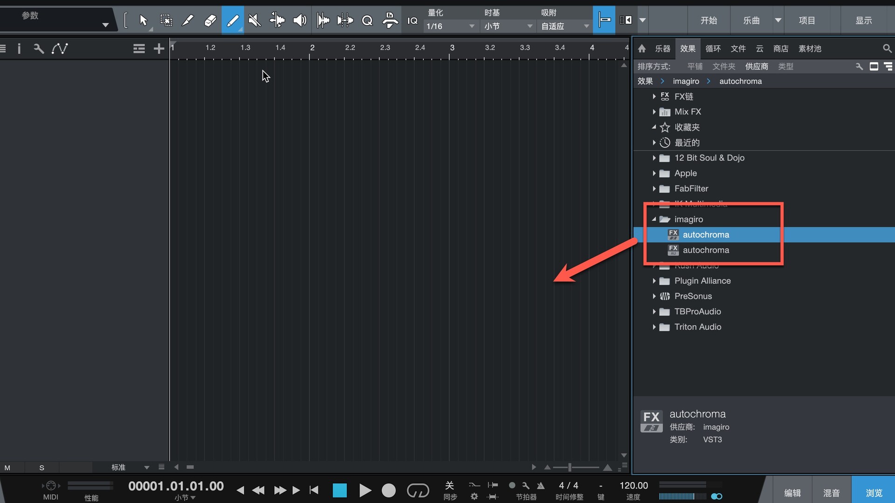Expand the Plugin Alliance folder

654,281
